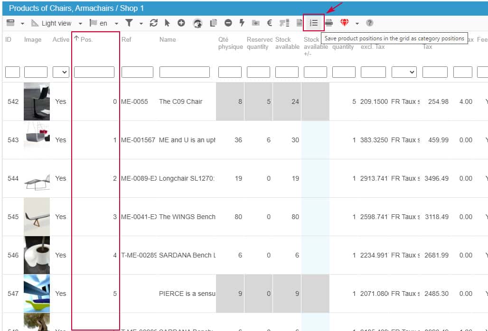Click the Name column header
488x331 pixels.
(x=168, y=40)
